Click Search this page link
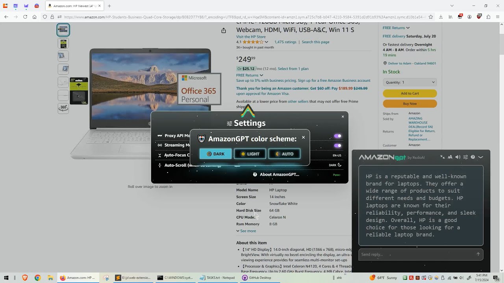The width and height of the screenshot is (504, 283). pyautogui.click(x=315, y=42)
